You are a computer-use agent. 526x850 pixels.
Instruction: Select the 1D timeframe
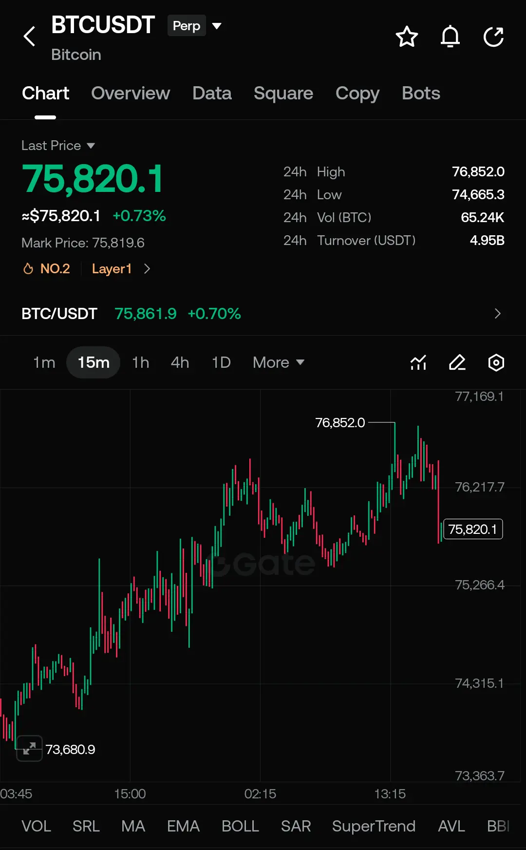(x=221, y=362)
